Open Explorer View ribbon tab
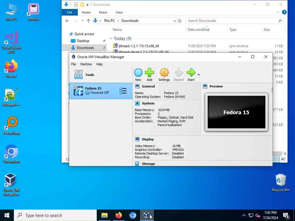The height and width of the screenshot is (221, 295). [119, 12]
